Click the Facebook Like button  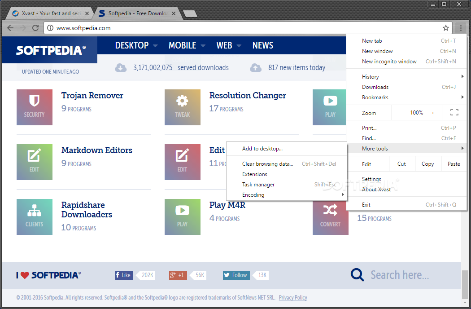(x=124, y=275)
